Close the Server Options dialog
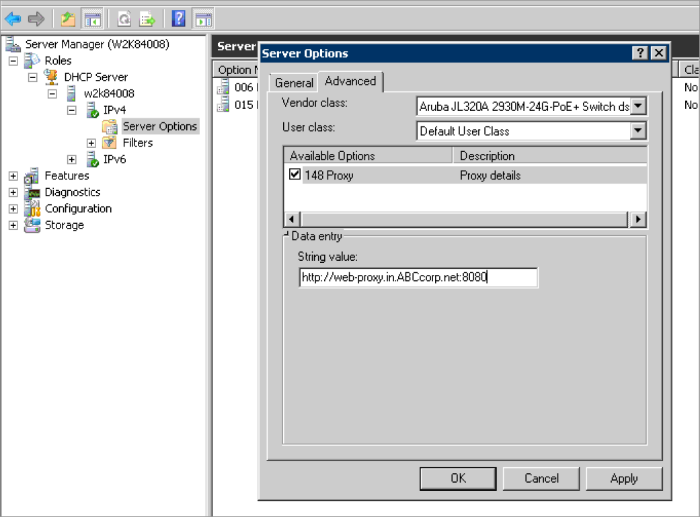Viewport: 700px width, 517px height. 658,52
